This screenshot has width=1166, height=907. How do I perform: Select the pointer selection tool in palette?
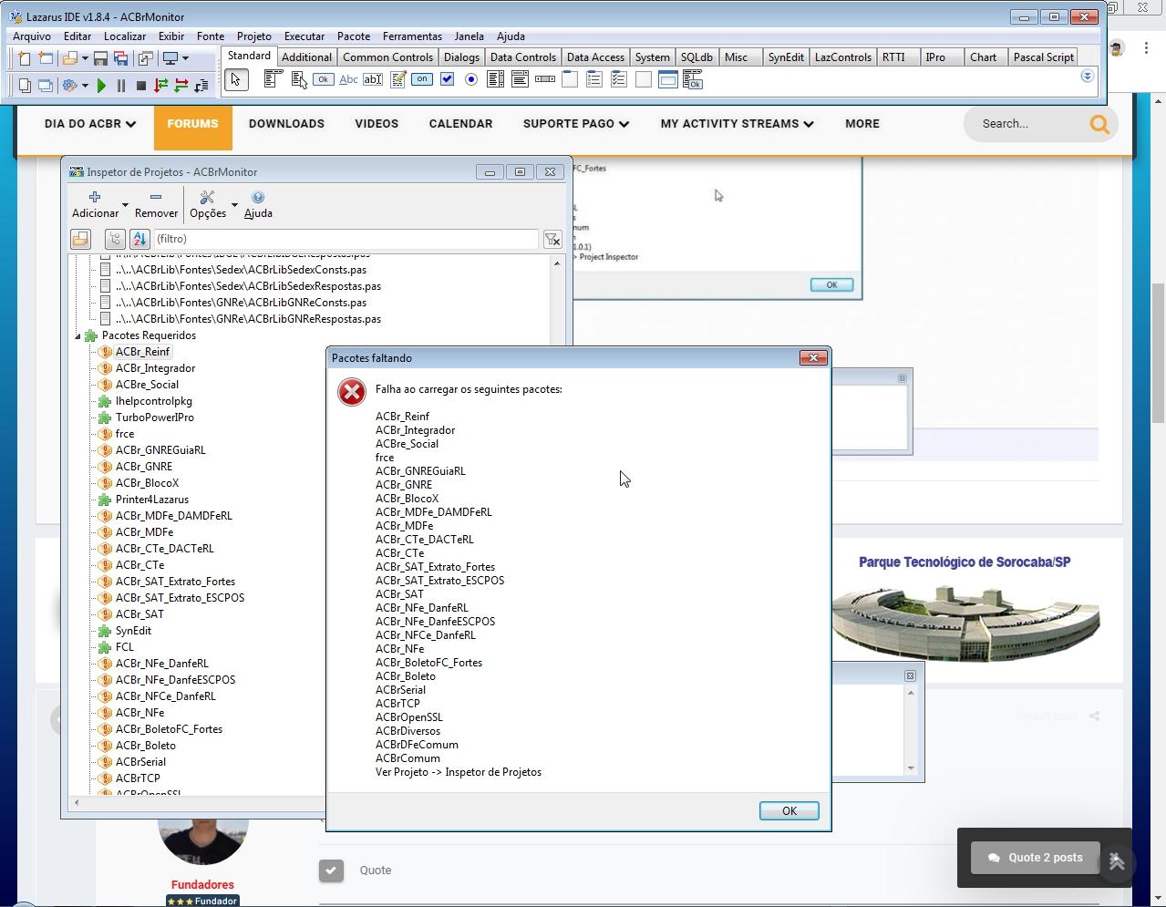click(x=236, y=80)
